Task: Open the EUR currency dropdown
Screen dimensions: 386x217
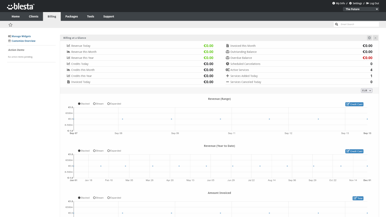Action: (x=367, y=90)
